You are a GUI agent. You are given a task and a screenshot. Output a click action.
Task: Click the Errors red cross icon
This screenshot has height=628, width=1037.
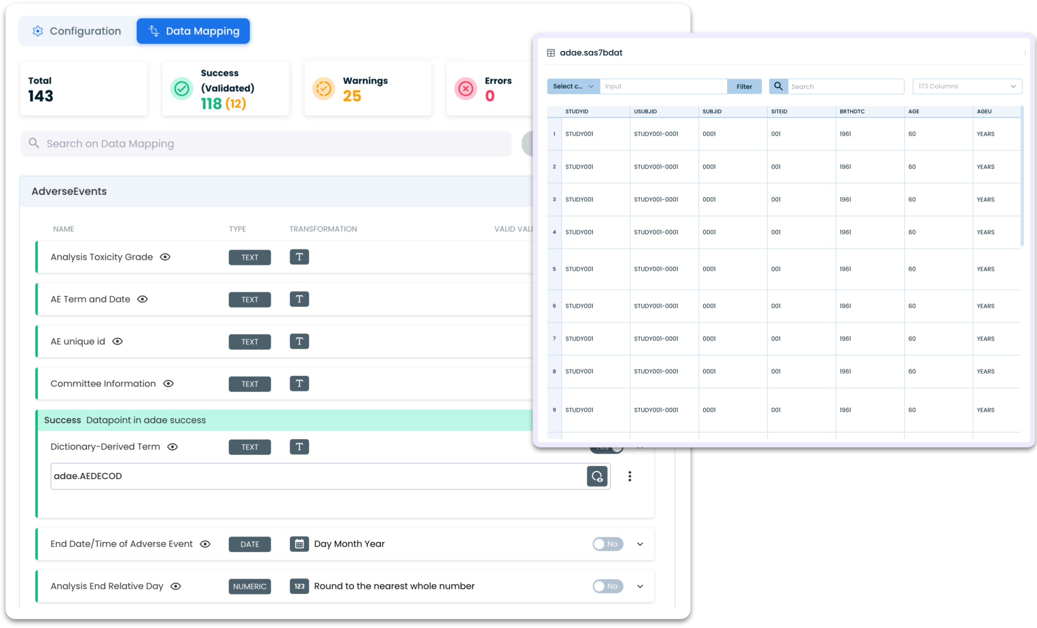click(465, 89)
